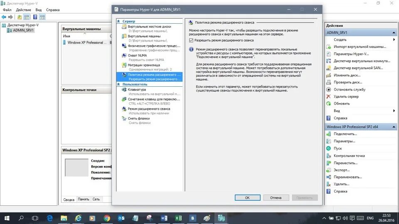
Task: Collapse the Пользователь section
Action: [x=118, y=84]
